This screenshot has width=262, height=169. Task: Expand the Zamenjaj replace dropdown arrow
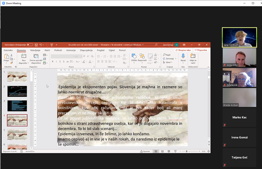click(x=176, y=59)
